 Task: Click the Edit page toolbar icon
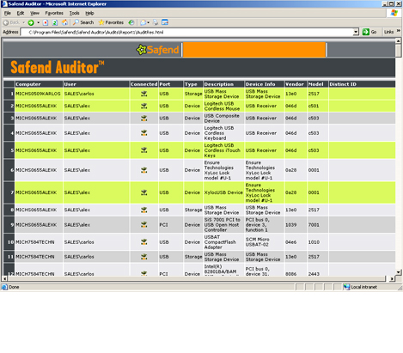(x=165, y=22)
